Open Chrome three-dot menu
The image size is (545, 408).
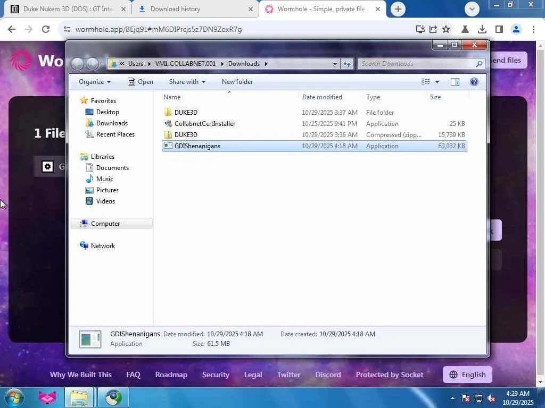pyautogui.click(x=533, y=30)
